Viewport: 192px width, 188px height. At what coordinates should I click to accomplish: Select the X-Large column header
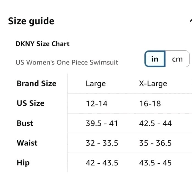point(153,84)
